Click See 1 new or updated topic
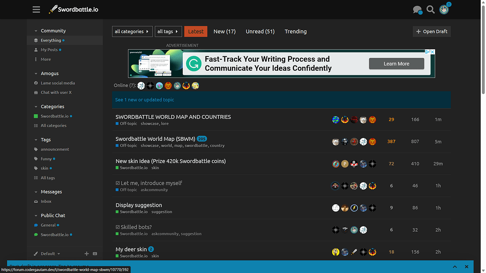Image resolution: width=486 pixels, height=273 pixels. tap(145, 100)
